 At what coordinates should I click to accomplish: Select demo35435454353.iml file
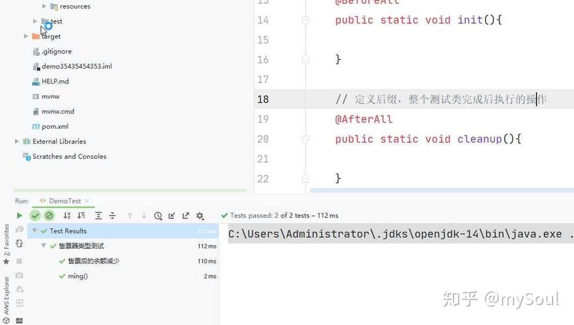pos(77,66)
